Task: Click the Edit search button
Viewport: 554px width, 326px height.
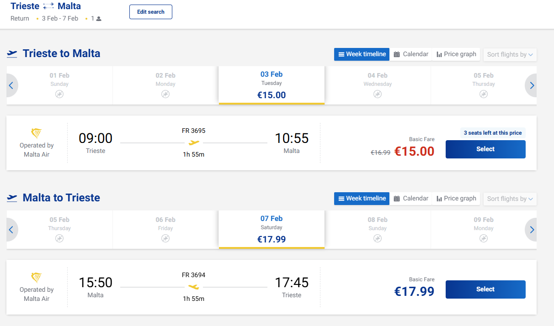Action: pyautogui.click(x=151, y=12)
